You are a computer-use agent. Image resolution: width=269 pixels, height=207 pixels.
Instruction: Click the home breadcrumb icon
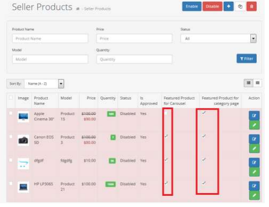(78, 9)
